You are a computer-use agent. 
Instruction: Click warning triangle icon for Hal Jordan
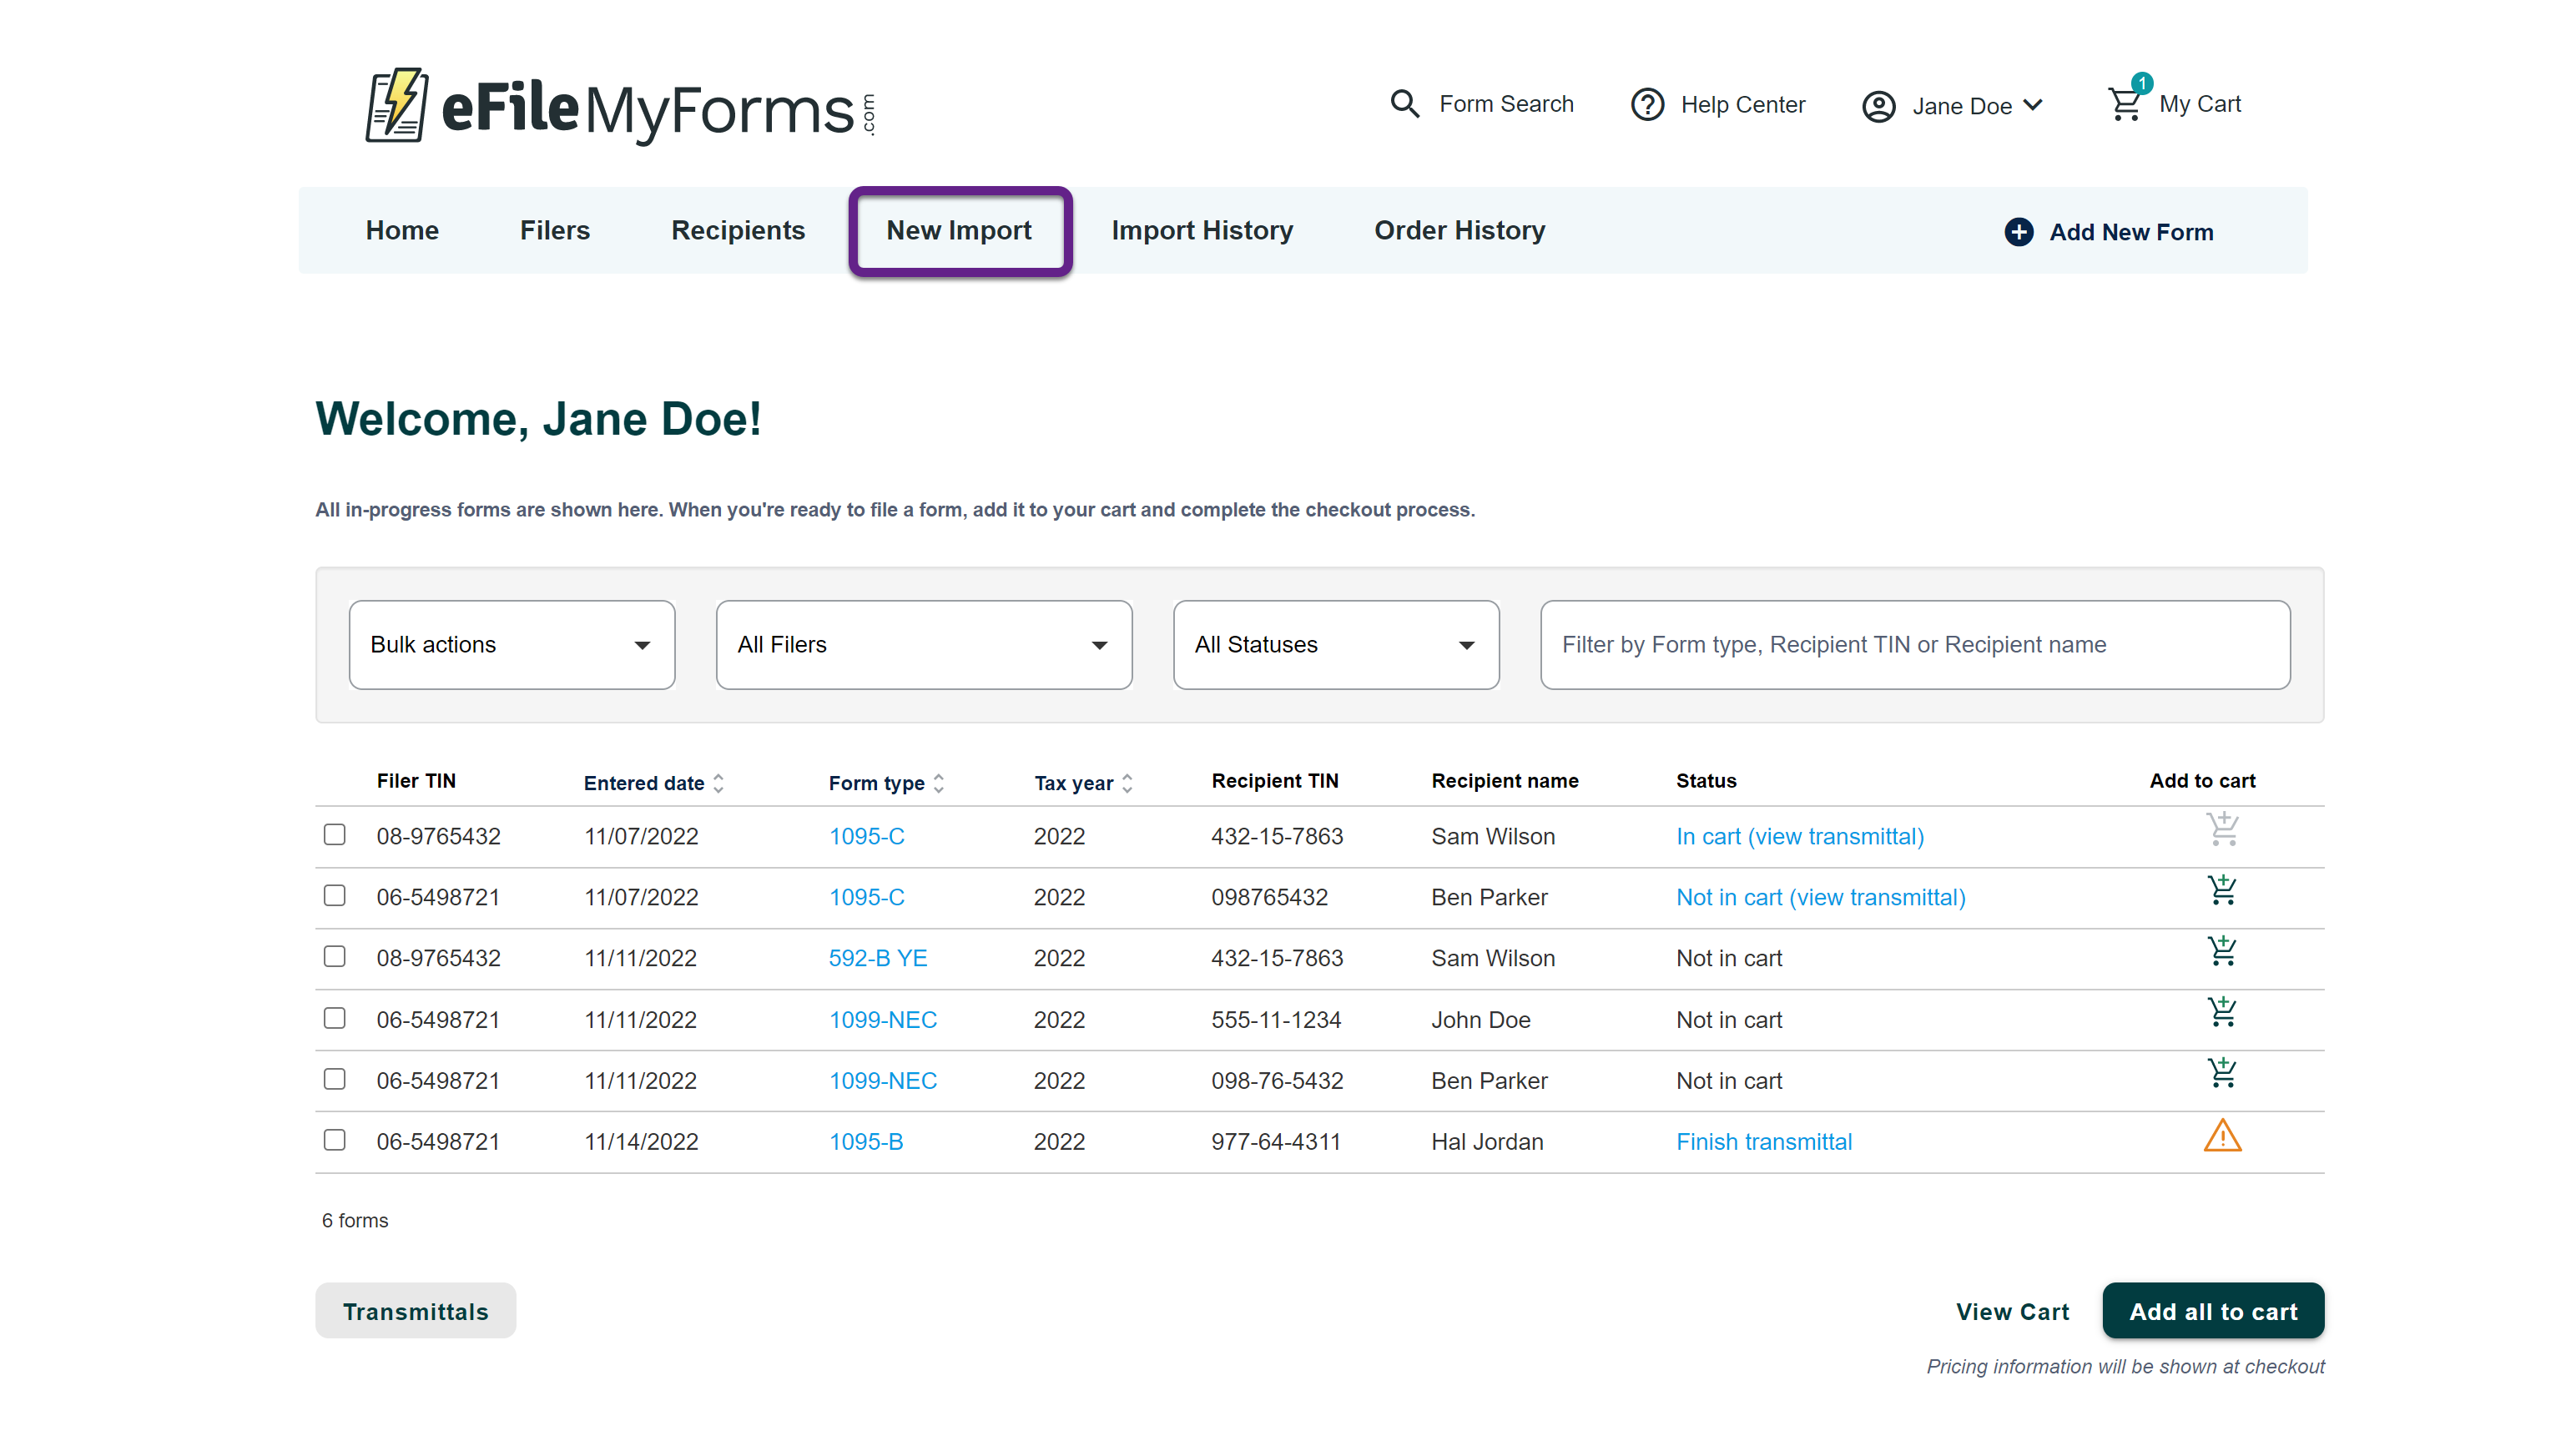click(2221, 1136)
